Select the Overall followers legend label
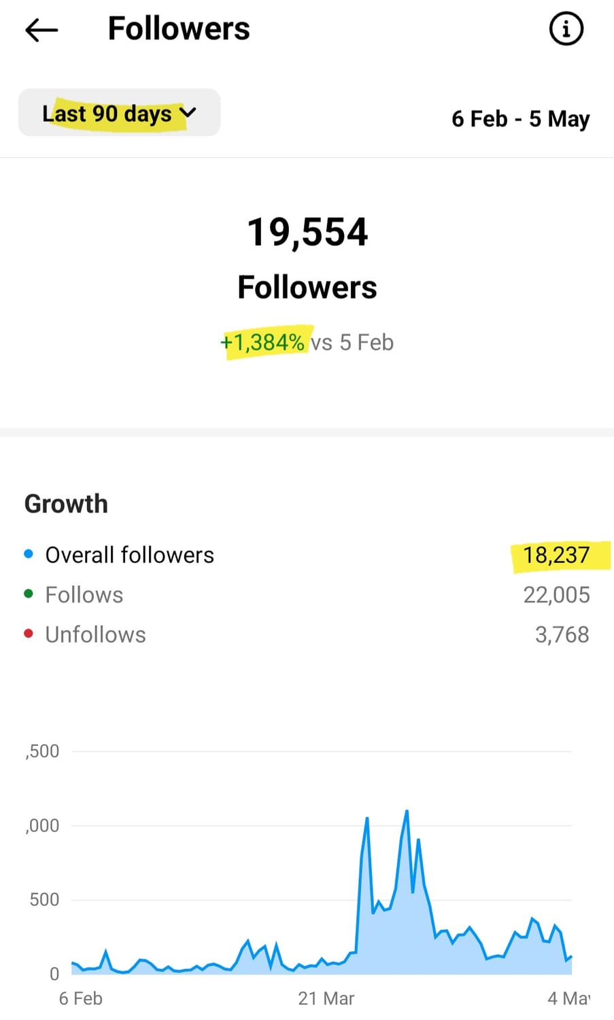This screenshot has height=1020, width=614. 129,555
